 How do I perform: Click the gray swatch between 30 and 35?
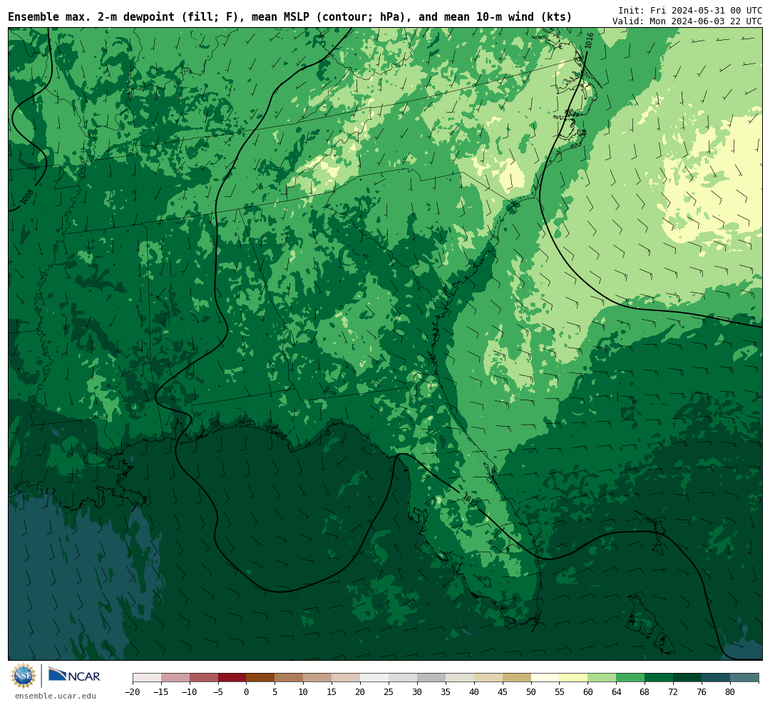coord(431,678)
